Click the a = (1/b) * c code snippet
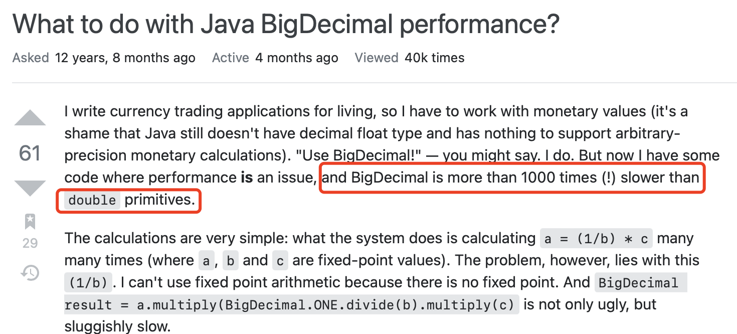The height and width of the screenshot is (334, 737). click(x=596, y=239)
